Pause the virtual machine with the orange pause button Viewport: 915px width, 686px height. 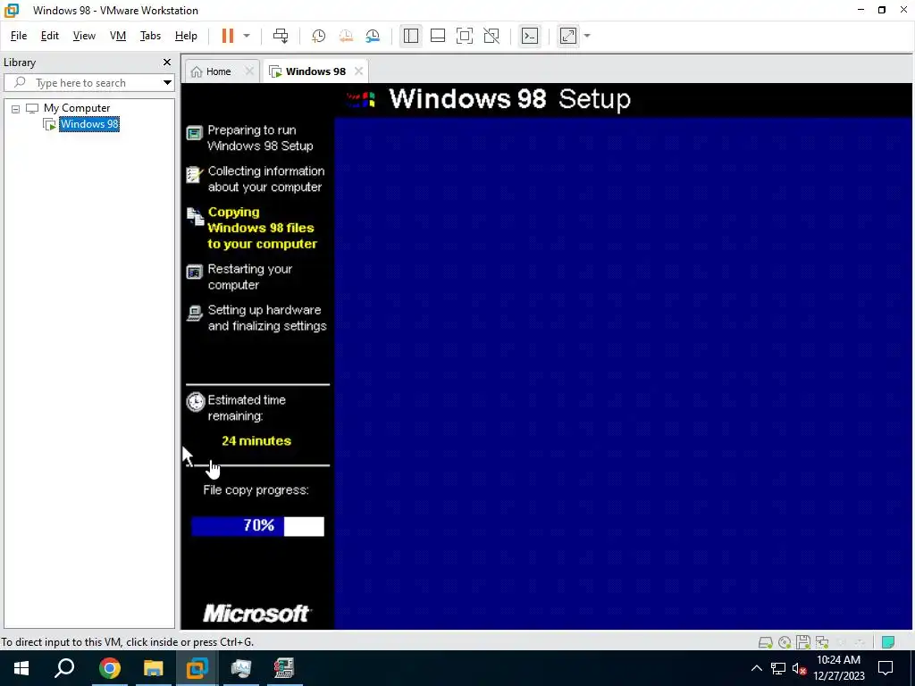(x=228, y=36)
